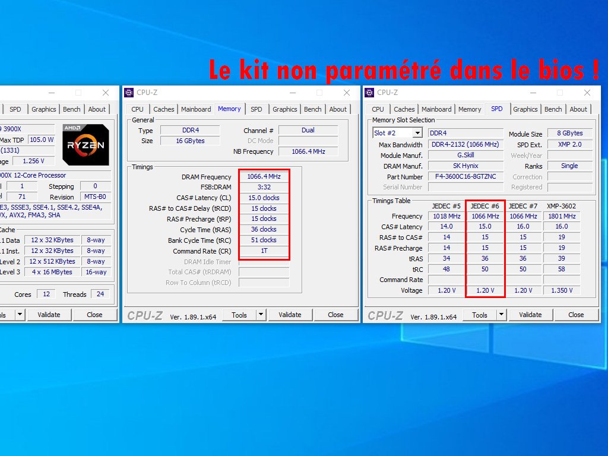This screenshot has height=456, width=608.
Task: Click the Part Number F4-3600C16-8GTZNC field
Action: click(465, 177)
